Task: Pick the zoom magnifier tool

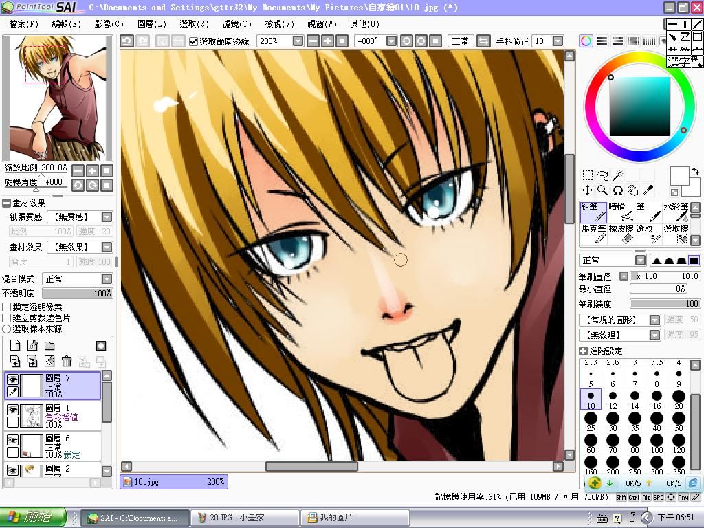Action: [602, 190]
